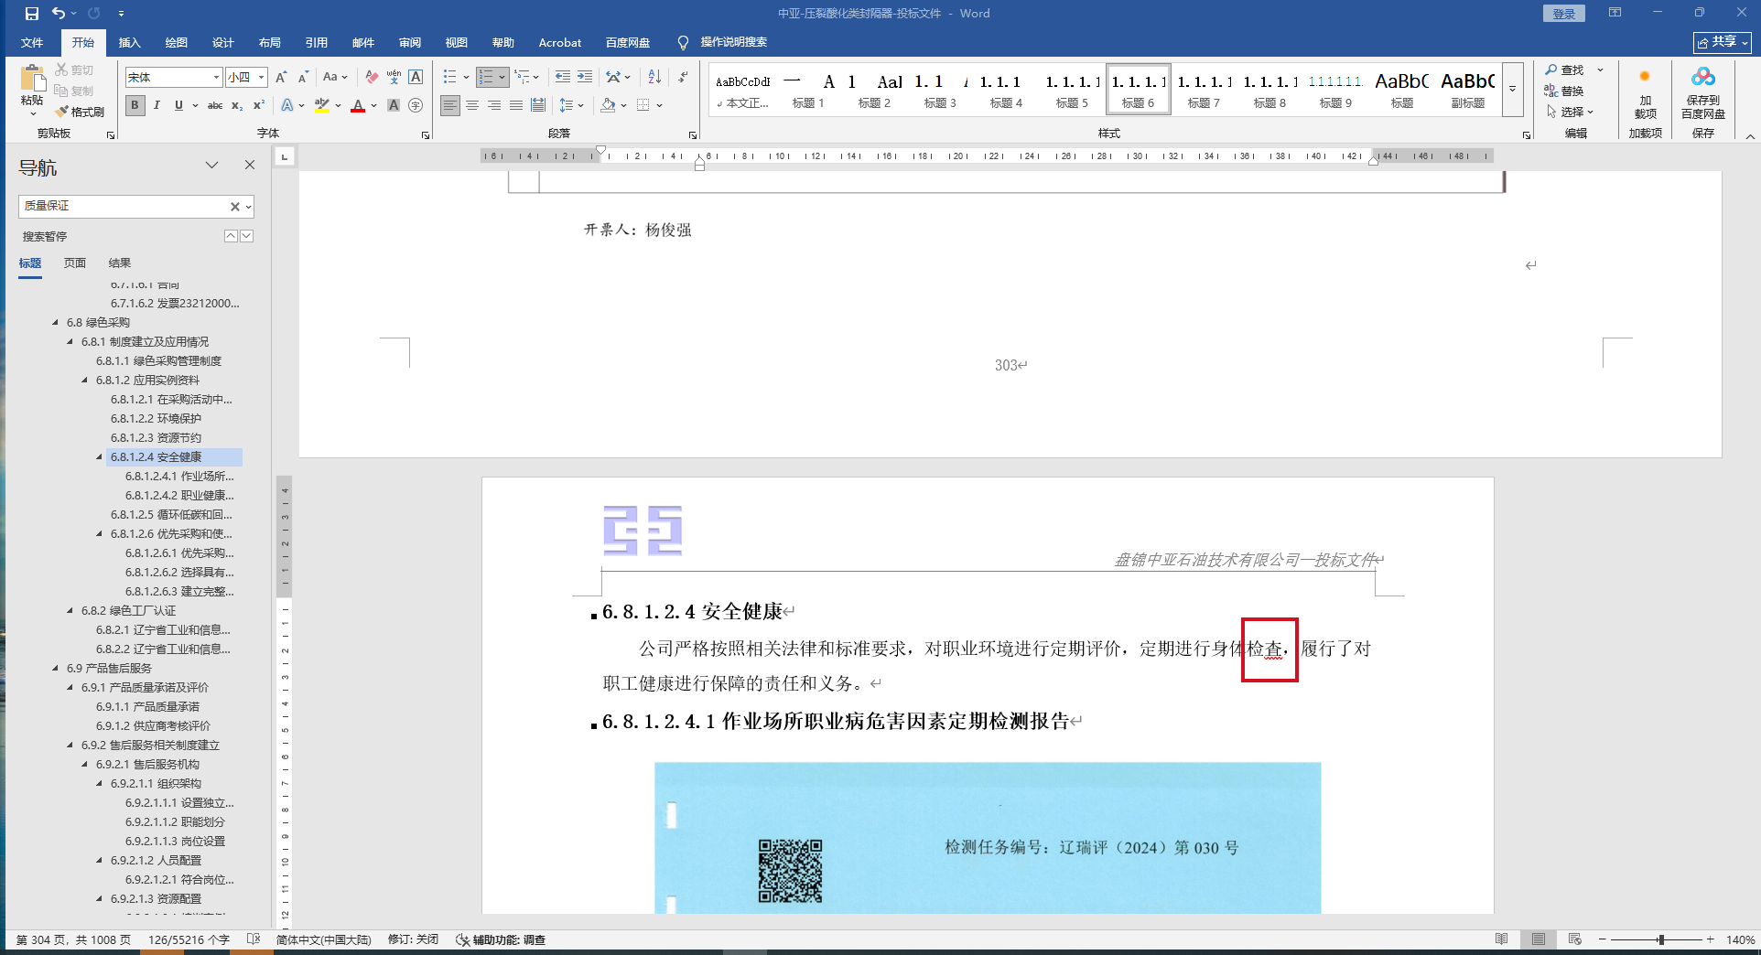Collapse the 6.8.2 绿色工厂认证 tree node
Viewport: 1761px width, 955px height.
70,611
